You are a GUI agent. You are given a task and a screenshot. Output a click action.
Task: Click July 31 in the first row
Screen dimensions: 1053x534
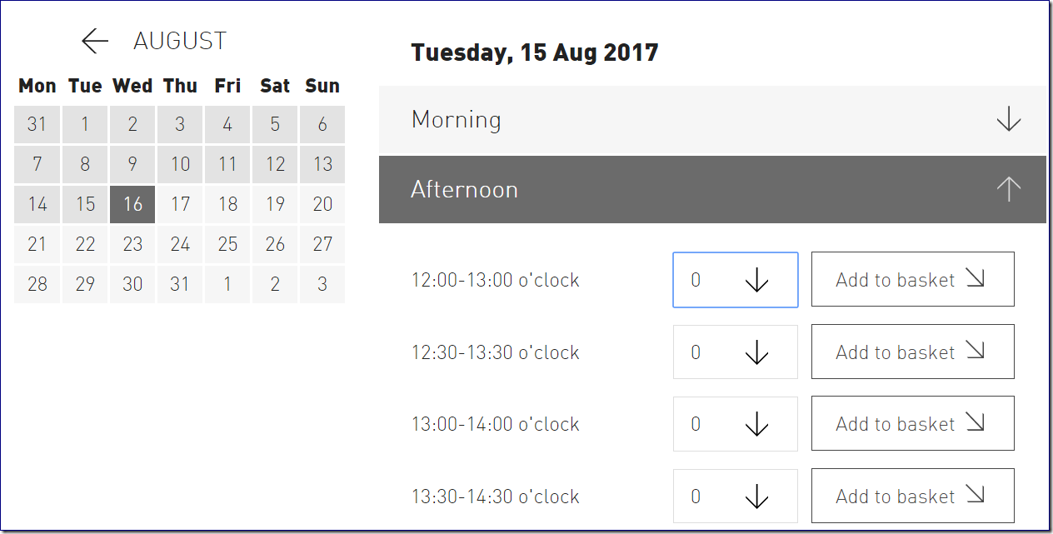coord(37,124)
